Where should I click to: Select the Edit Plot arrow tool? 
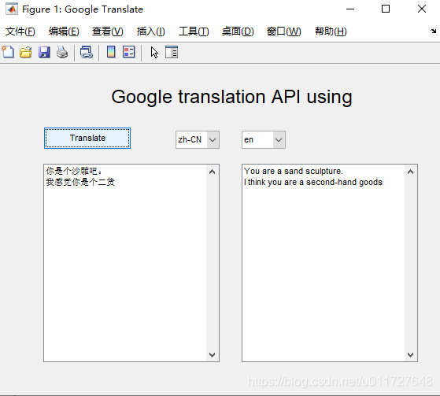click(x=154, y=52)
